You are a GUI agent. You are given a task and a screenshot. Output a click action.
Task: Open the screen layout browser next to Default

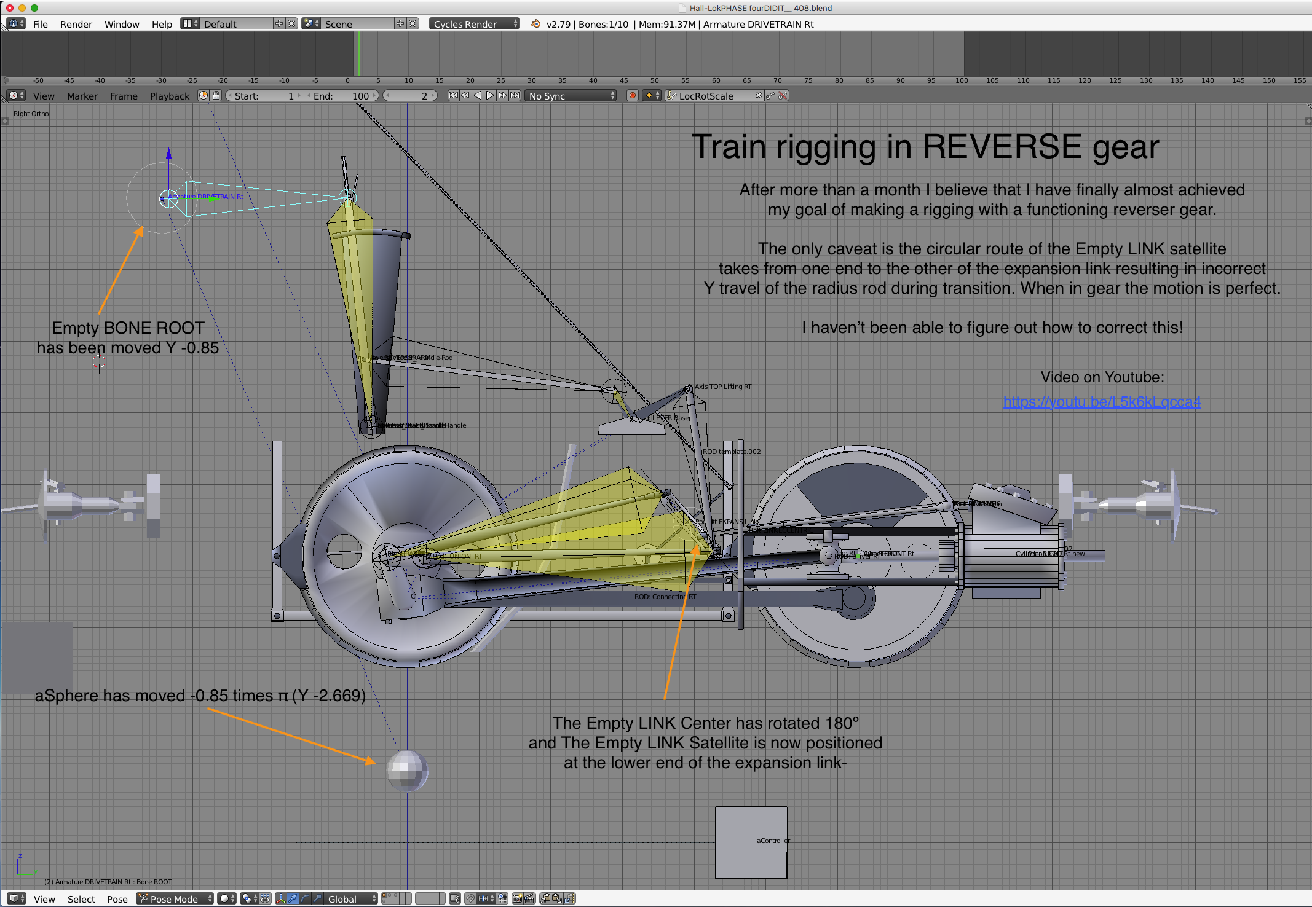coord(190,24)
